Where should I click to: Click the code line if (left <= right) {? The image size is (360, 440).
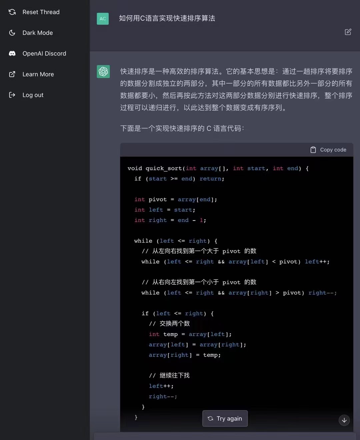(178, 313)
